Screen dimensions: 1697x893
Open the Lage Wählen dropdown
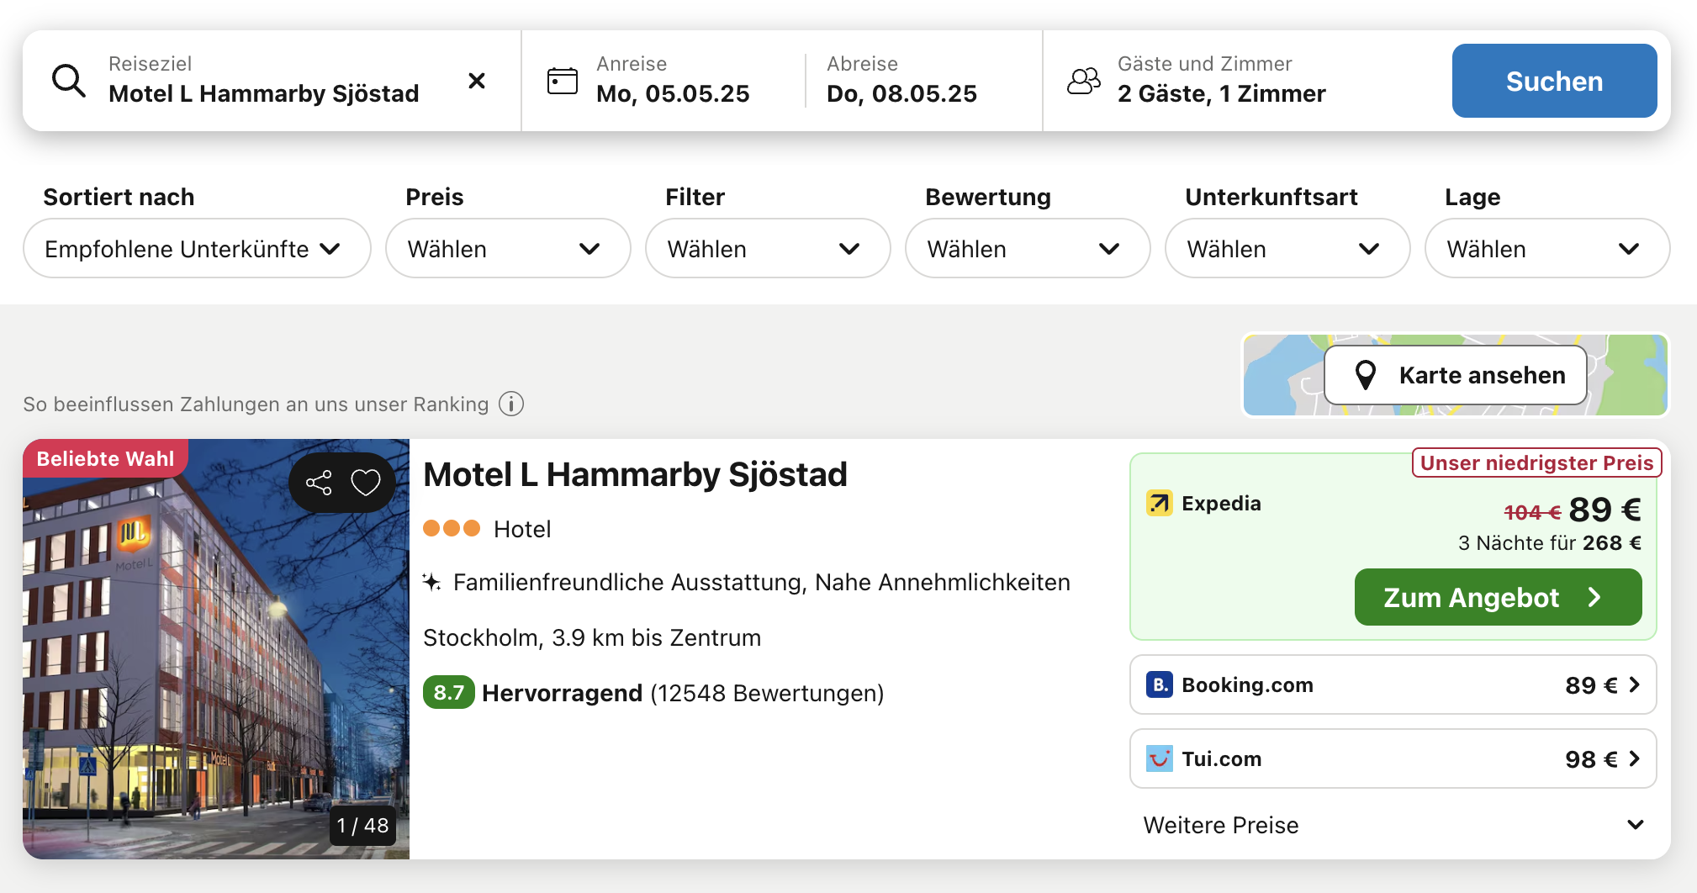pos(1547,249)
